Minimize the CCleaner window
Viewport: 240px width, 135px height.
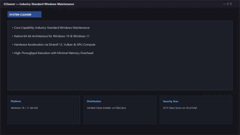coord(224,4)
